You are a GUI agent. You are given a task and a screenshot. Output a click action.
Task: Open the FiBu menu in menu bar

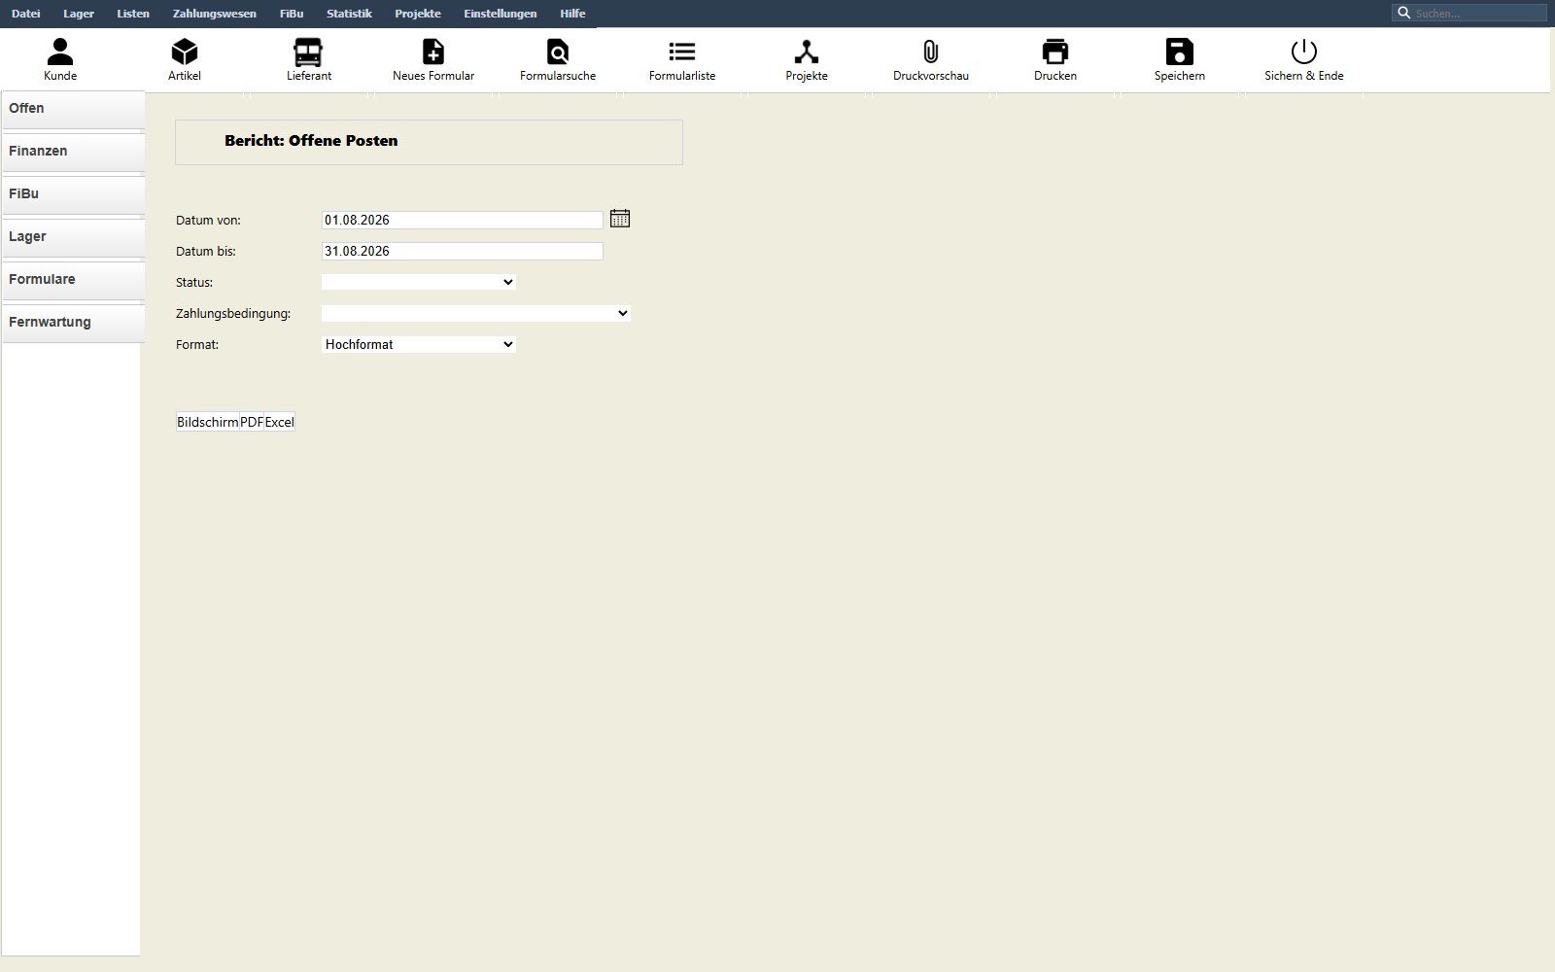coord(292,14)
